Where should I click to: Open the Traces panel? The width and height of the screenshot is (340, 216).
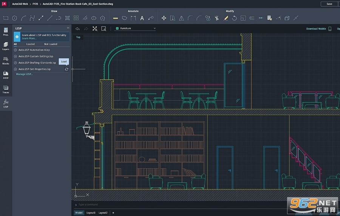point(6,89)
